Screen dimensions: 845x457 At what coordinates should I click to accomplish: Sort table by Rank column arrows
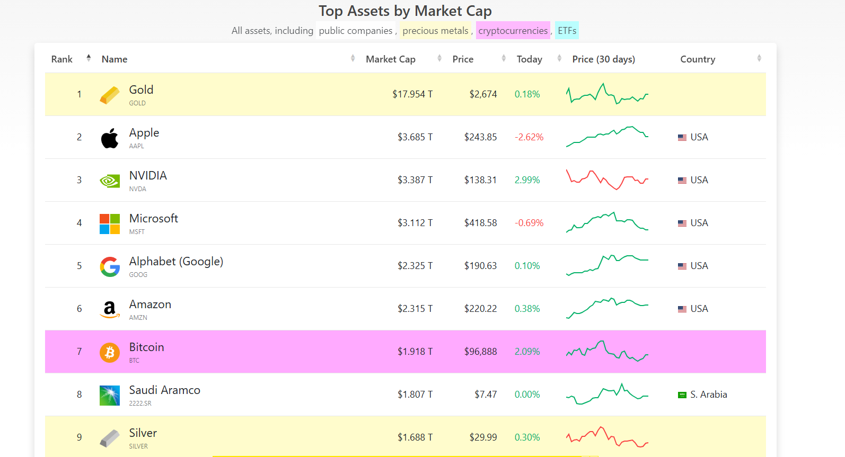point(89,58)
